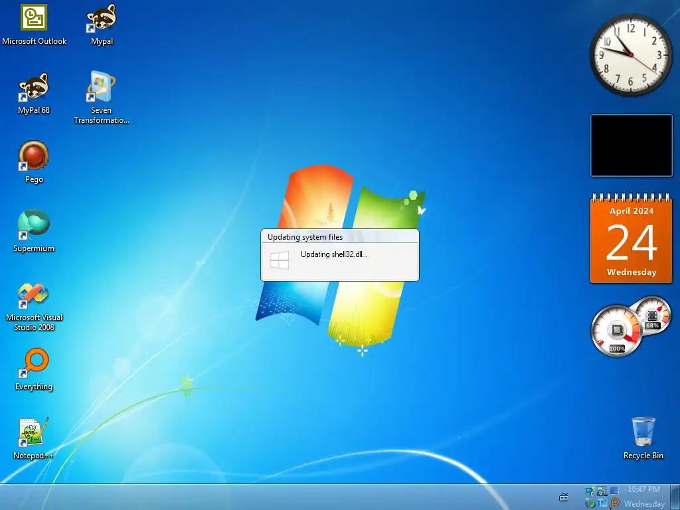This screenshot has height=510, width=680.
Task: Open the Microsoft Outlook desktop shortcut
Action: (34, 25)
